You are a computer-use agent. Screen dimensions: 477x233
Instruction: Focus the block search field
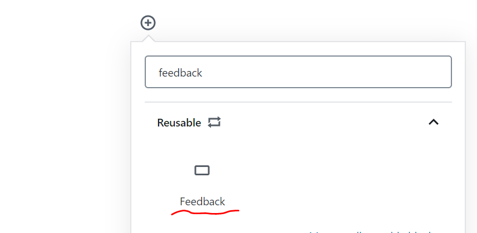[x=298, y=72]
